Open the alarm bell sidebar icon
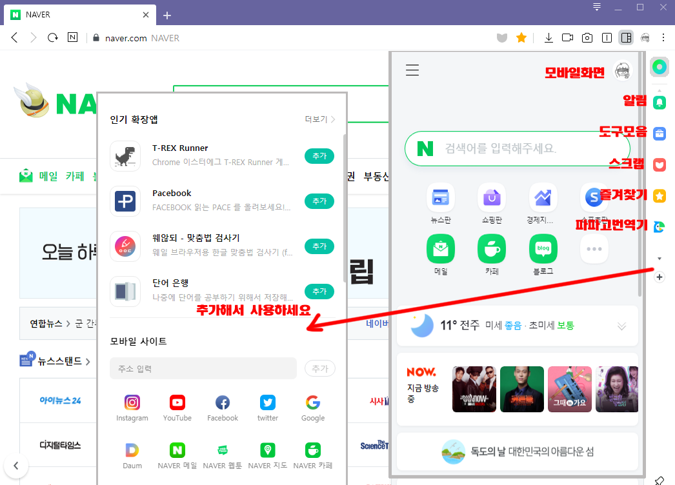675x485 pixels. click(x=659, y=103)
